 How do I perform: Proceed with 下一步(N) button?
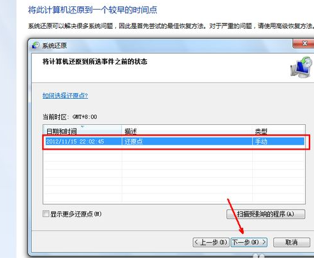point(249,242)
